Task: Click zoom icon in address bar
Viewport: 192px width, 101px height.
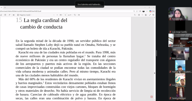Action: click(134, 11)
